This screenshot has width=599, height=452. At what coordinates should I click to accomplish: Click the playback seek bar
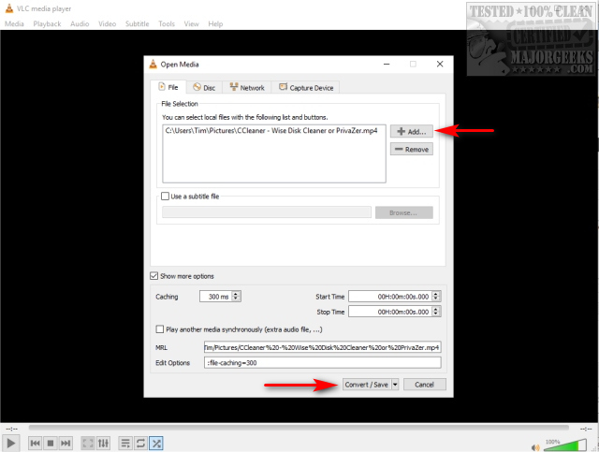pos(299,428)
